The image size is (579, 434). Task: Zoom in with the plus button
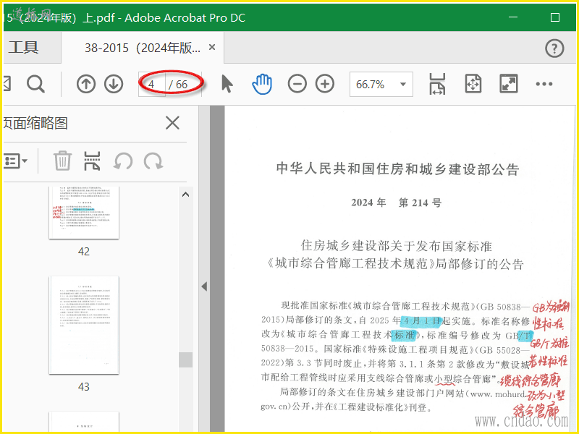coord(325,84)
